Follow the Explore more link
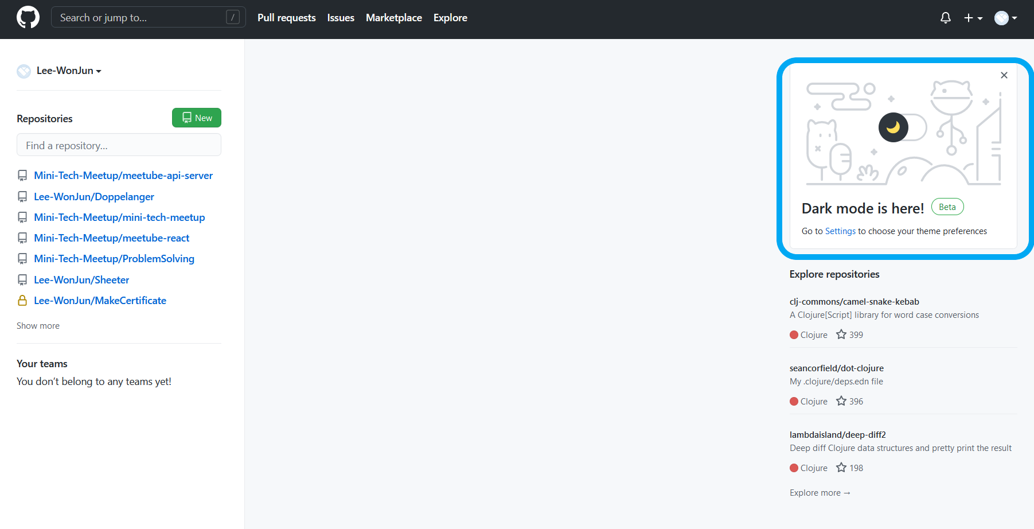 point(820,493)
